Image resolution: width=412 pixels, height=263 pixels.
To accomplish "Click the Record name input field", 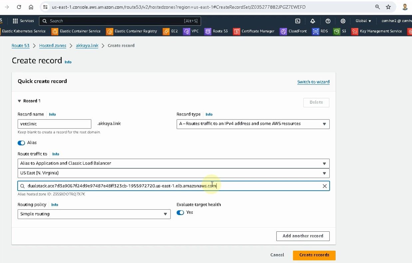I will pos(54,124).
